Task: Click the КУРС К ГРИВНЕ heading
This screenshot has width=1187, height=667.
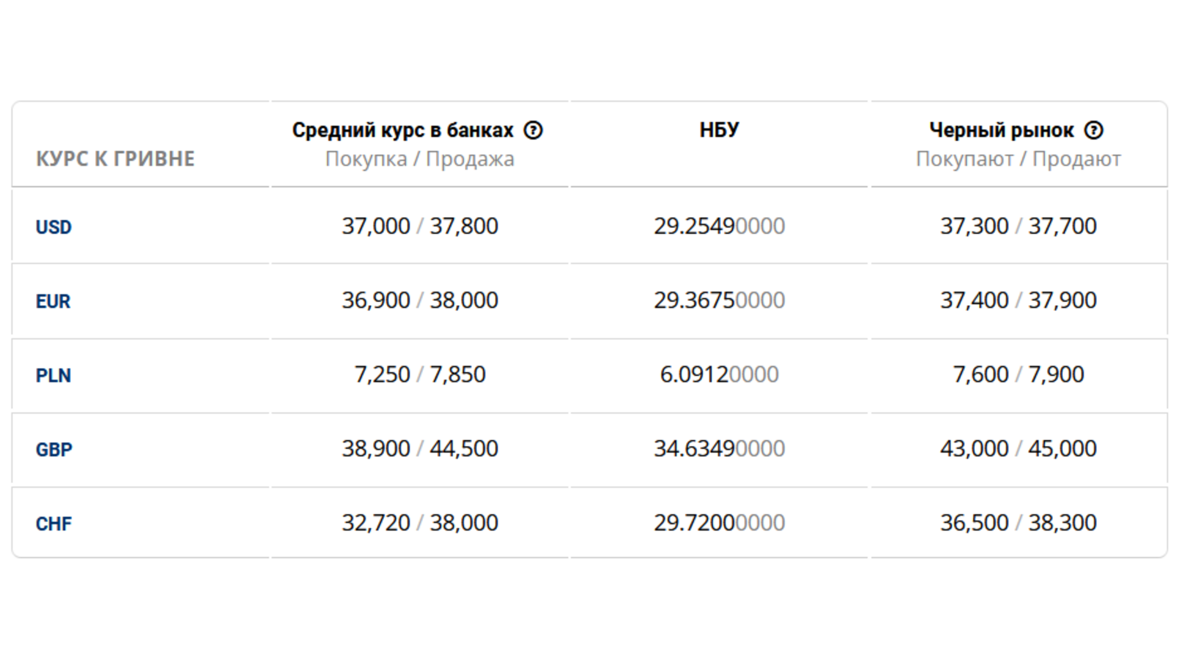Action: coord(115,159)
